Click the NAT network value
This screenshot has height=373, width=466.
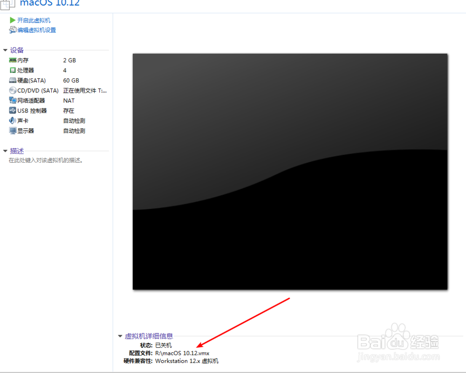(x=69, y=101)
